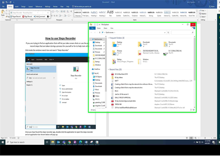Open the View tab in File Explorer
The image size is (220, 161).
112,28
